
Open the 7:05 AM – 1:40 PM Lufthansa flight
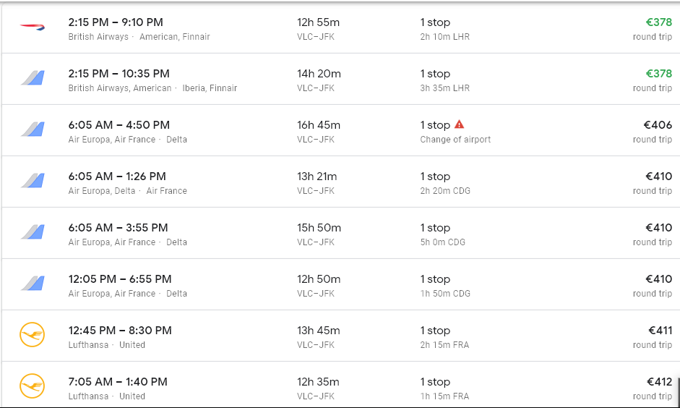[118, 382]
